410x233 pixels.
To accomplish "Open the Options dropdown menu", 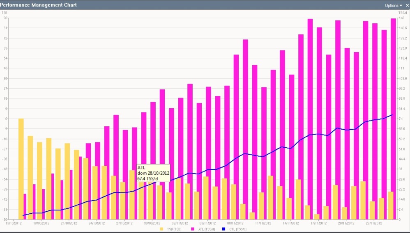I will pos(393,5).
